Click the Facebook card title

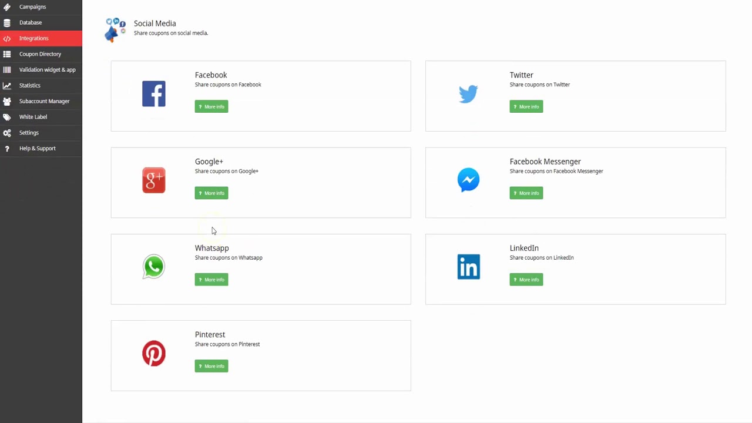coord(211,75)
